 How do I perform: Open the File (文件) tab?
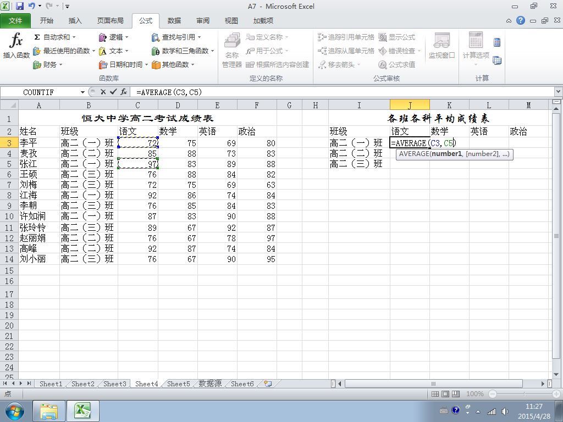click(x=15, y=21)
